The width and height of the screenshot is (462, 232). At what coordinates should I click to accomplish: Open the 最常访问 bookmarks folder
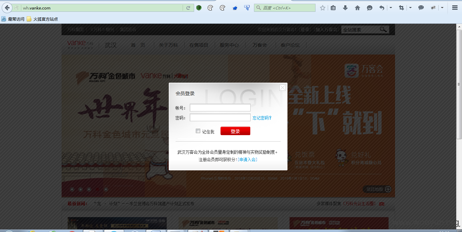[13, 19]
